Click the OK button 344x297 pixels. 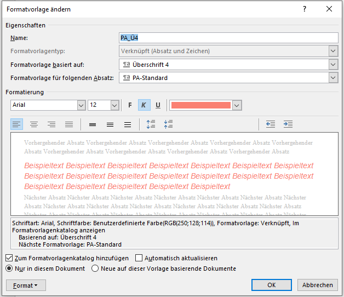271,285
